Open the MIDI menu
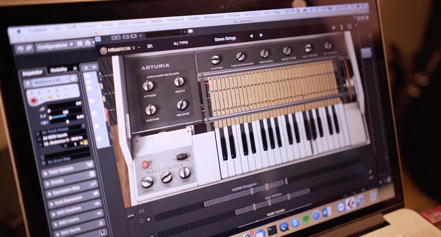The height and width of the screenshot is (237, 441). 122,24
